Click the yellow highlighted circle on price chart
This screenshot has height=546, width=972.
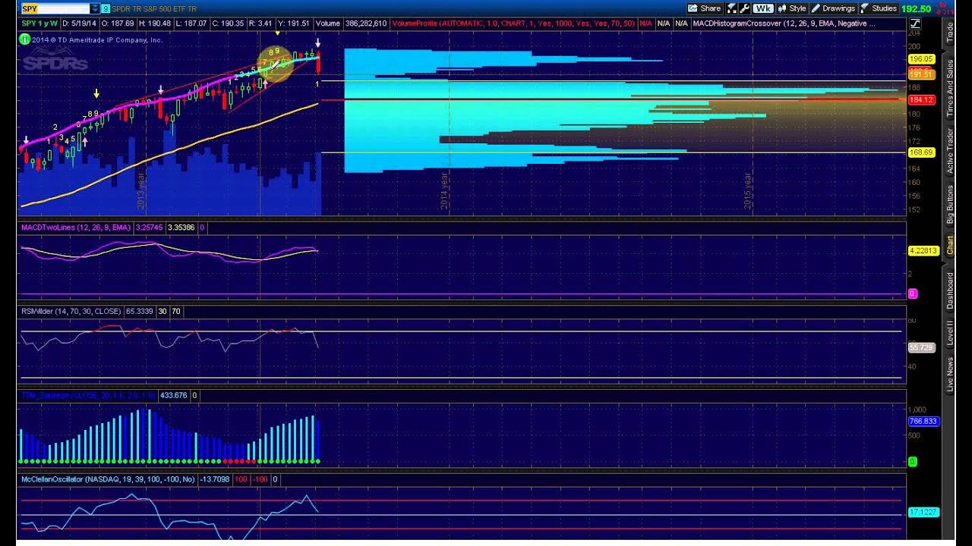click(x=276, y=63)
